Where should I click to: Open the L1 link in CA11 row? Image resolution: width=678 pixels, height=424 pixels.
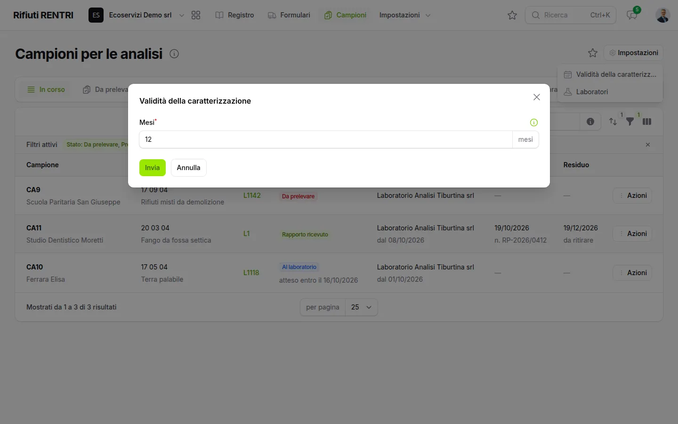[x=246, y=234]
